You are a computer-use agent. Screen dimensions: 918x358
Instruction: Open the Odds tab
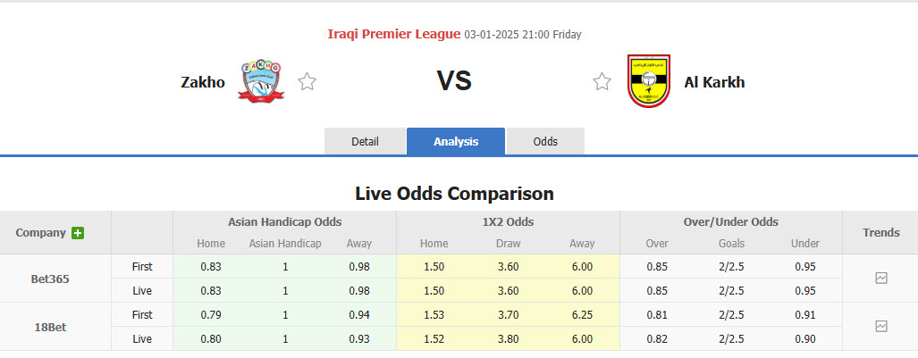click(x=545, y=142)
